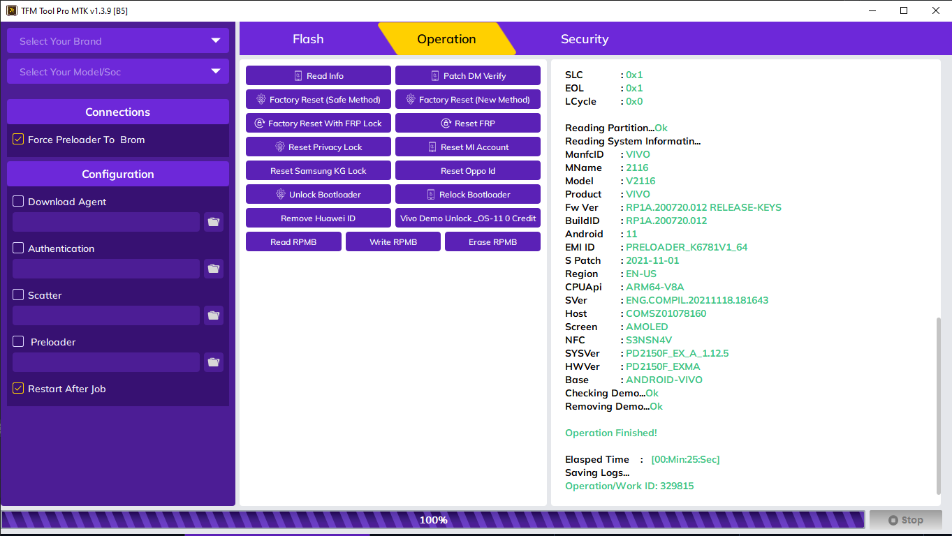Screen dimensions: 952x536
Task: Click the Authentication path field
Action: point(106,269)
